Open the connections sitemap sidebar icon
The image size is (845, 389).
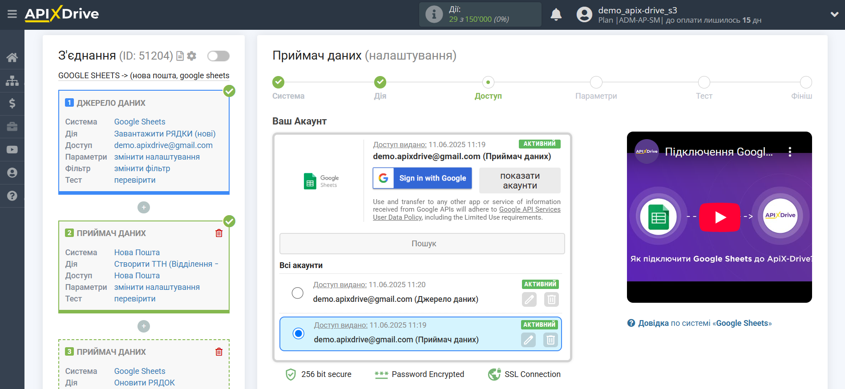pos(12,80)
